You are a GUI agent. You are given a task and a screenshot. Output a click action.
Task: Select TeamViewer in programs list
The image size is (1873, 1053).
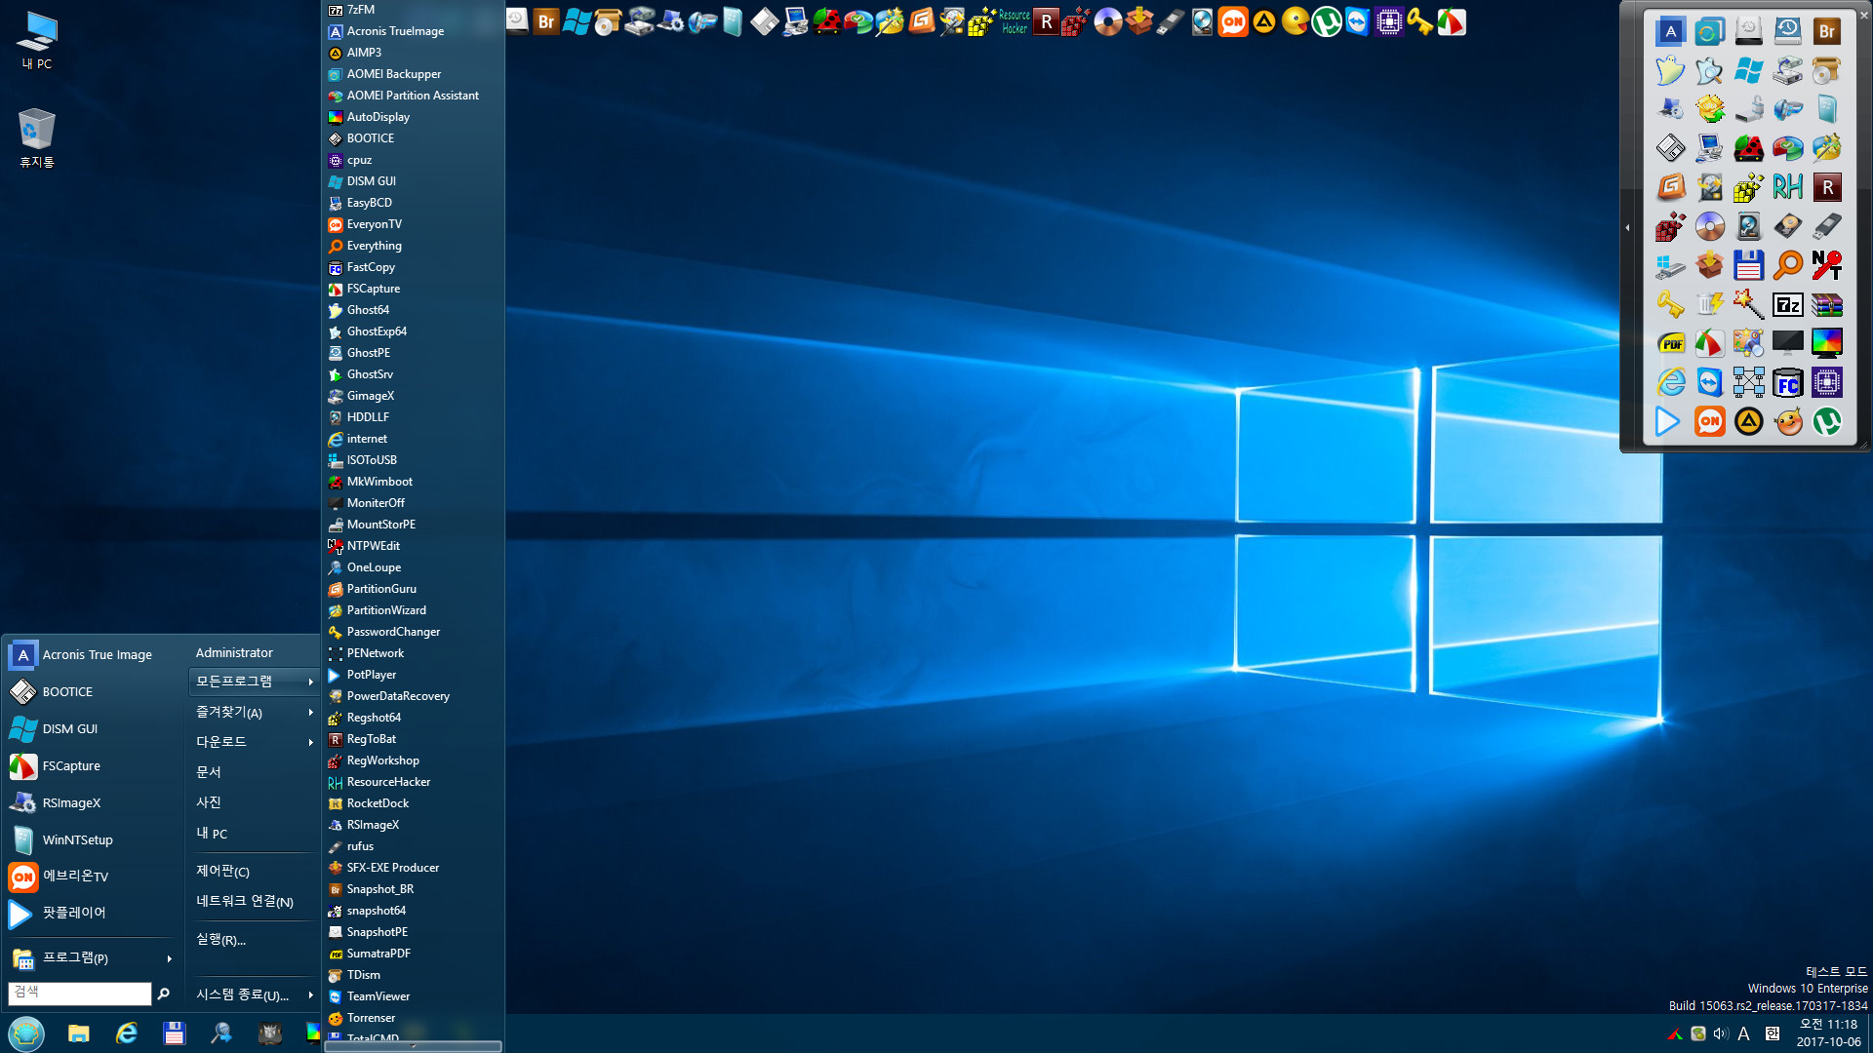(x=414, y=996)
